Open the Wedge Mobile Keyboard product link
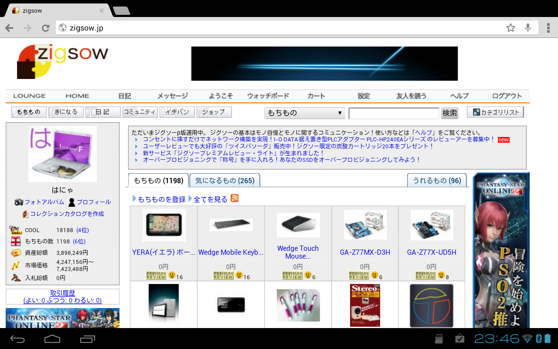Image resolution: width=558 pixels, height=349 pixels. point(231,252)
